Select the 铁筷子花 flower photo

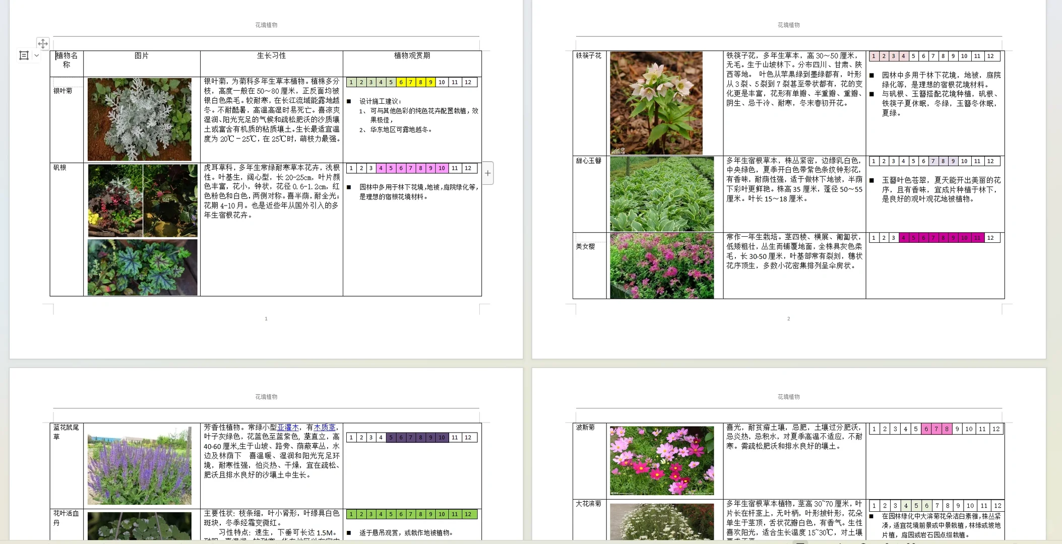[x=656, y=103]
